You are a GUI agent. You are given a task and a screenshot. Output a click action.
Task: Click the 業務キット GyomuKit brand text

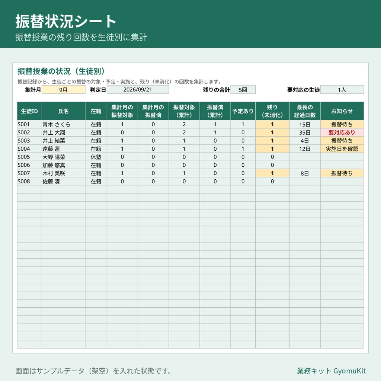tap(331, 371)
